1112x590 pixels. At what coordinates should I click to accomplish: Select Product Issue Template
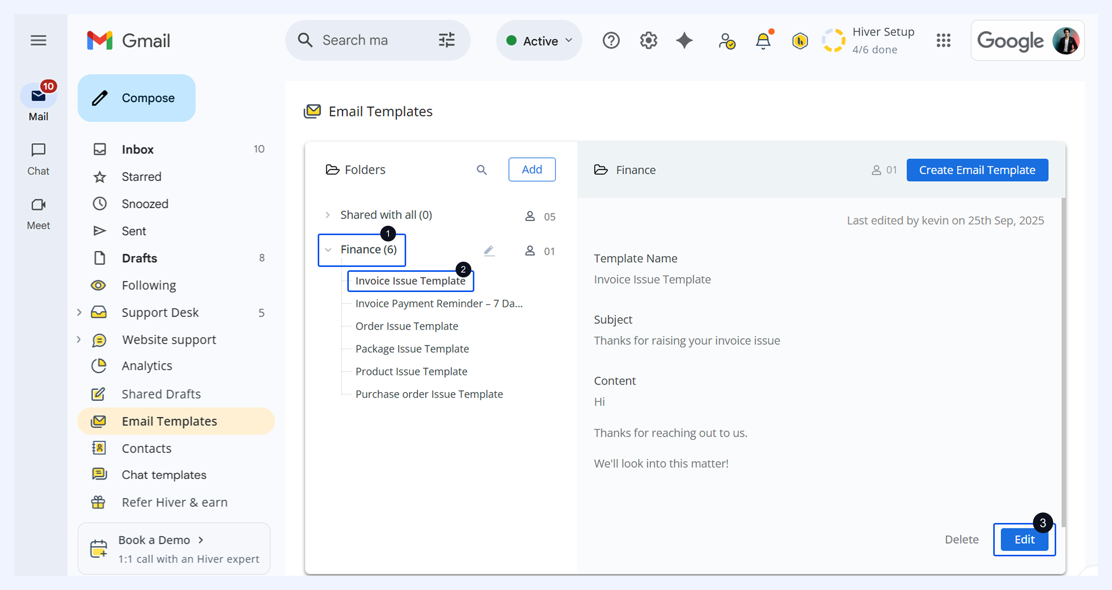[x=411, y=371]
